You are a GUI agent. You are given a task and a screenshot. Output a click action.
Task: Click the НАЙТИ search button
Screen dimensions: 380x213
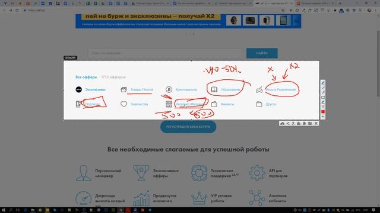tap(262, 53)
